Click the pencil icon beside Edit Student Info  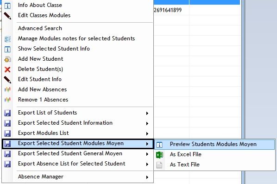click(7, 80)
